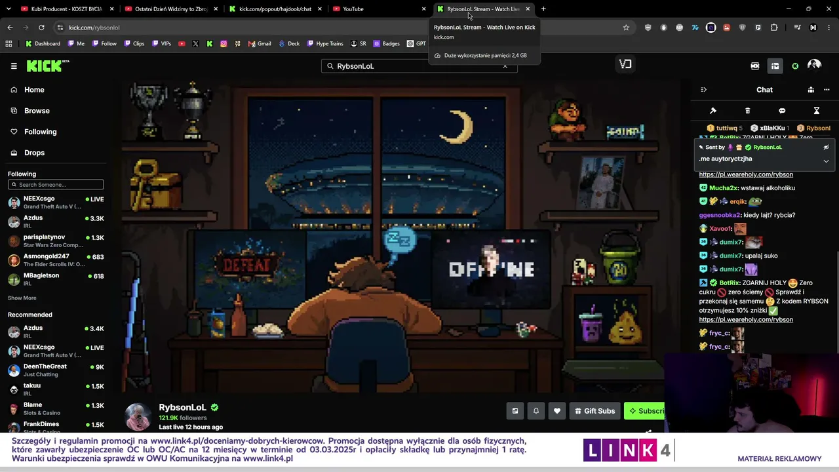Open the Kick hamburger sidebar menu
839x472 pixels.
pos(14,66)
